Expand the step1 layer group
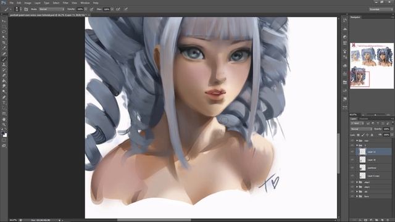The height and width of the screenshot is (222, 395). tap(357, 187)
